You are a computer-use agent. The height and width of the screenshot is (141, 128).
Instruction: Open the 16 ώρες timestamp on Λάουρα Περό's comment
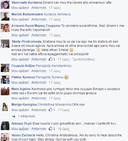click(64, 129)
